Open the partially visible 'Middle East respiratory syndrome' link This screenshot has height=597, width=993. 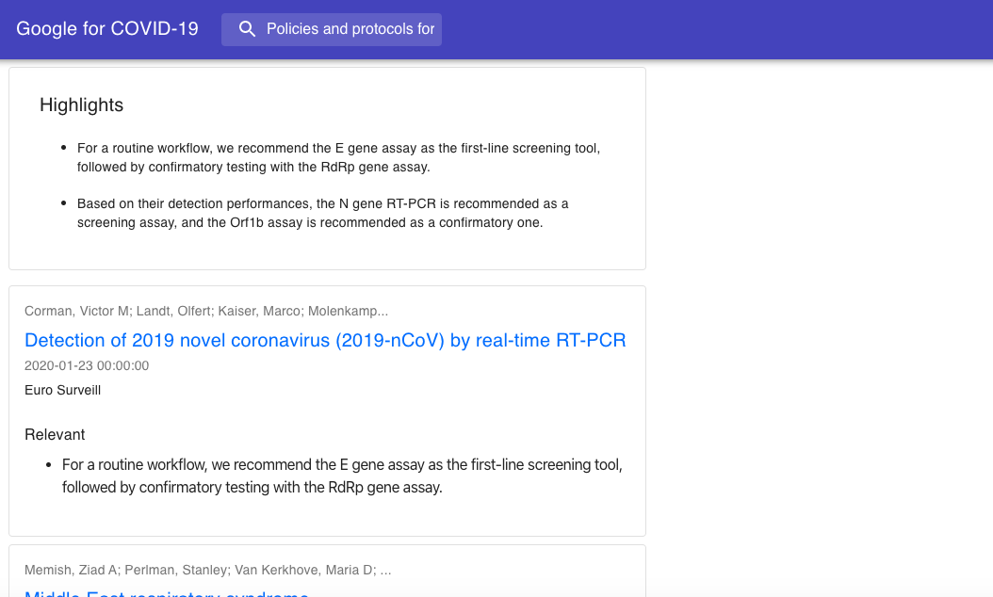click(167, 593)
